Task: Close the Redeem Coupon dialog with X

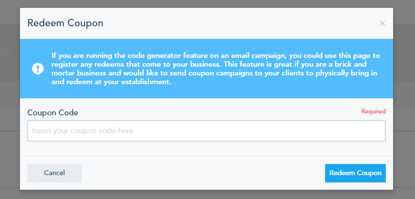Action: [382, 23]
